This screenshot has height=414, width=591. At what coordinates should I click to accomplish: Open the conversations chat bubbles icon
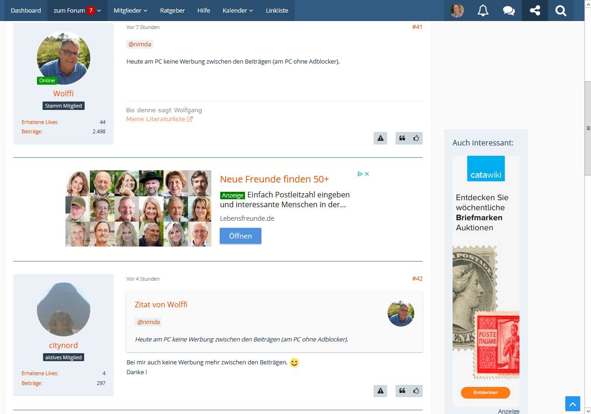pos(509,10)
